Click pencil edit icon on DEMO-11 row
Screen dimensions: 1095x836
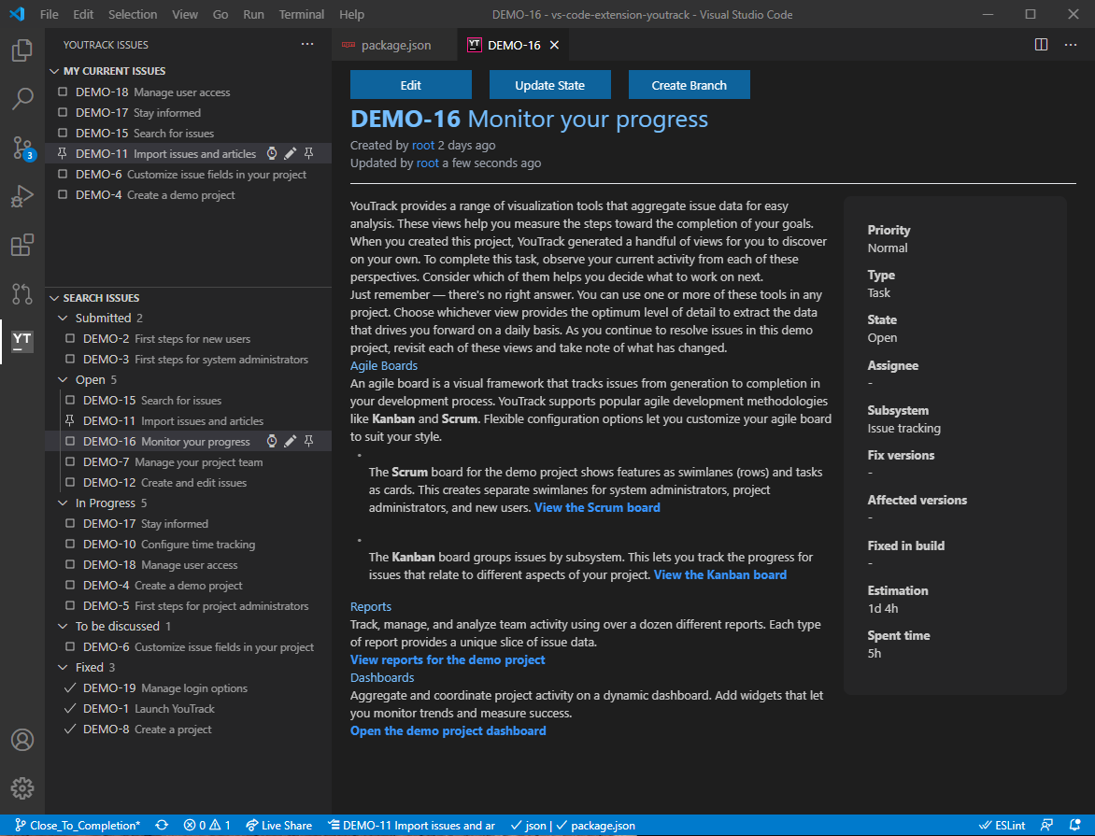(x=291, y=153)
